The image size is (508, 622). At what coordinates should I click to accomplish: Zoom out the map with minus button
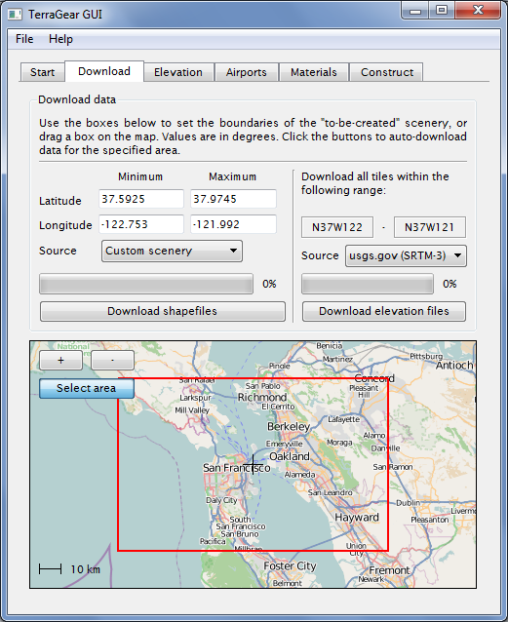tap(112, 360)
